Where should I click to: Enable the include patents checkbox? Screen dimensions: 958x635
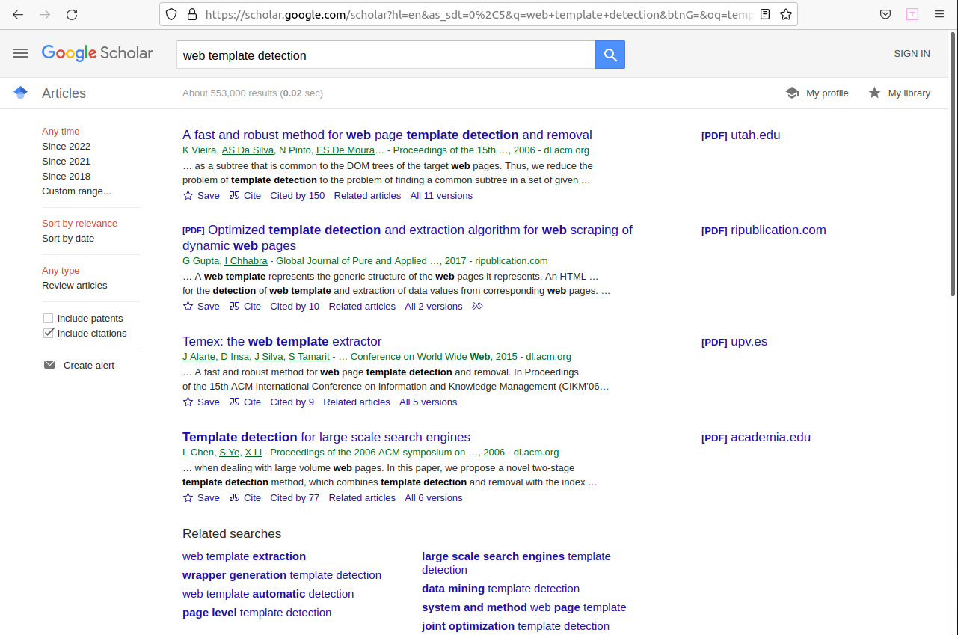tap(49, 319)
